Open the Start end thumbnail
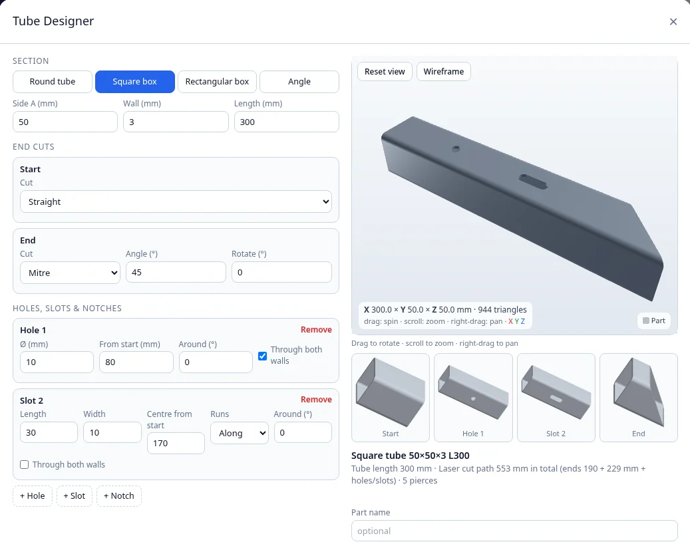Screen dimensions: 690x542 tap(391, 397)
